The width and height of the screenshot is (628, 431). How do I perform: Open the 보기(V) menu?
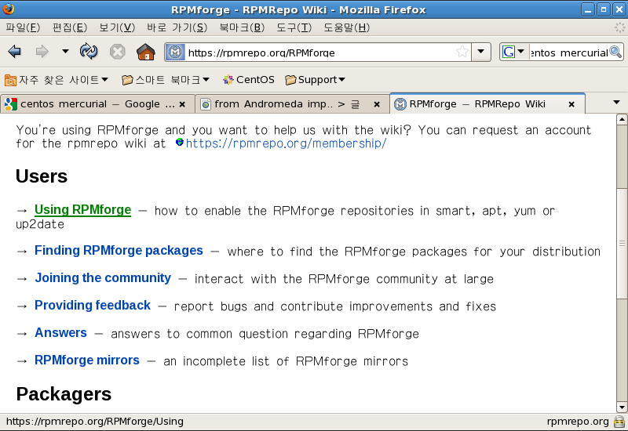point(117,27)
